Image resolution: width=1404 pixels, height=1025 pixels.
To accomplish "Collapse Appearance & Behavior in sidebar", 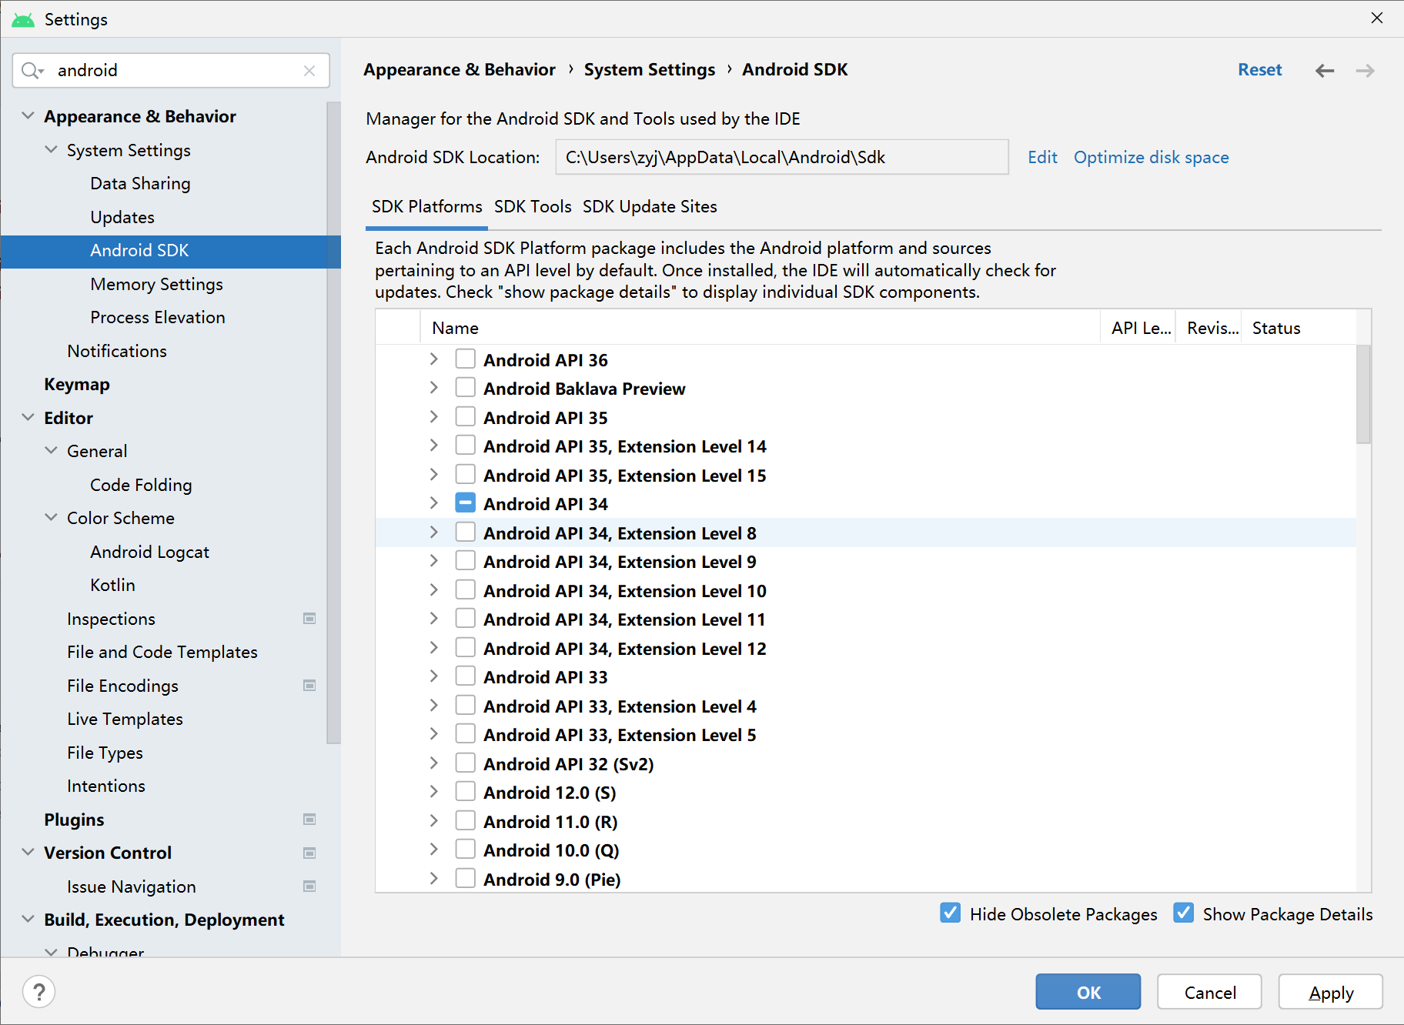I will tap(28, 116).
